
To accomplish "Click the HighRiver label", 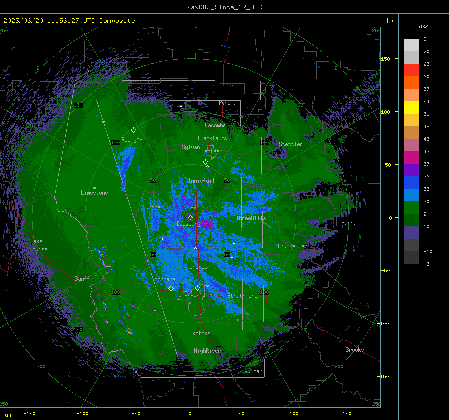I will [x=207, y=351].
